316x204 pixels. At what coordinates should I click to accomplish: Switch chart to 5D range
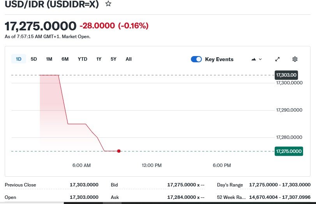(34, 59)
